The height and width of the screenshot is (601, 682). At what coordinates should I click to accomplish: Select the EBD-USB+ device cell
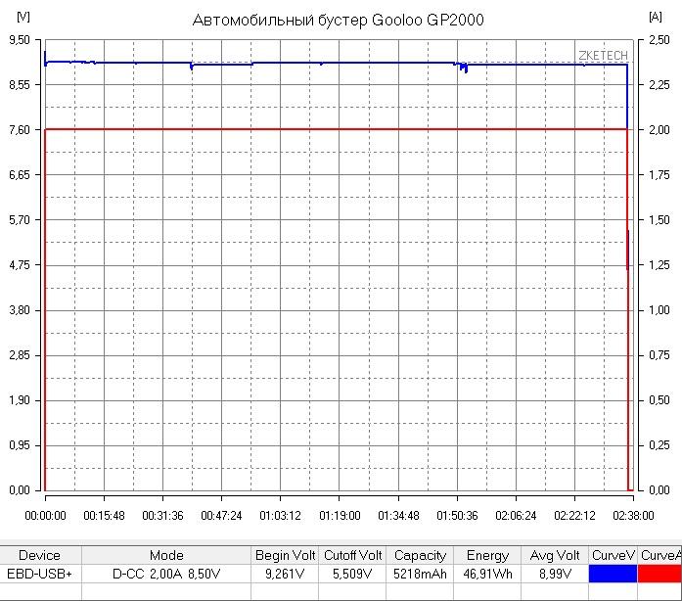[x=39, y=574]
